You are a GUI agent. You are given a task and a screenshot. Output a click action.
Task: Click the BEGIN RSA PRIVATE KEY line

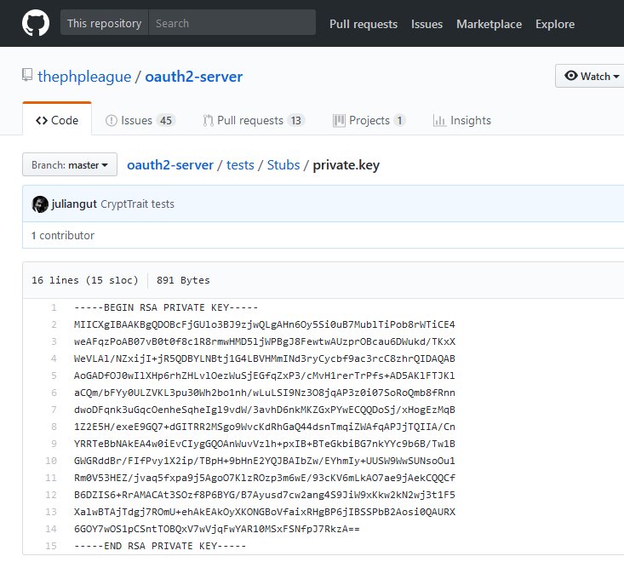click(x=166, y=307)
